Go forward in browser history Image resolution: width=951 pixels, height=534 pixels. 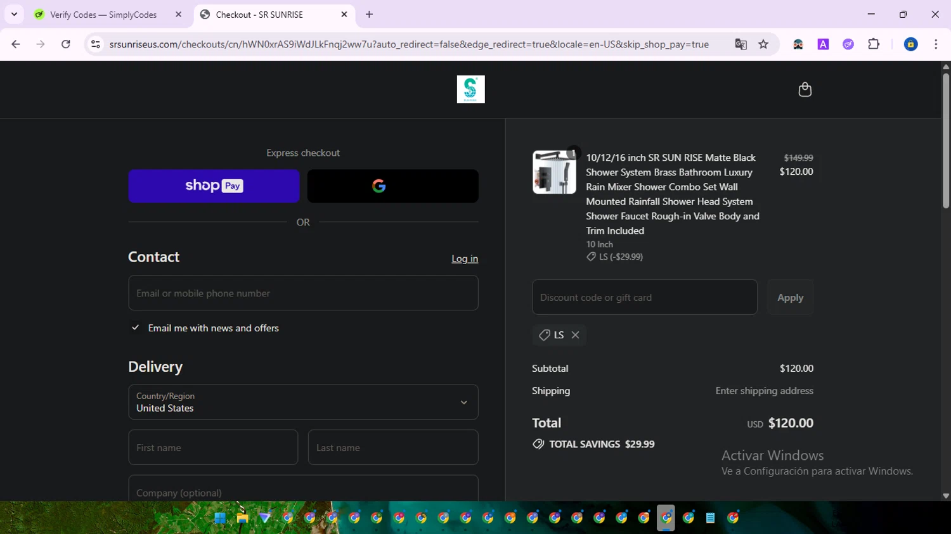(x=41, y=44)
